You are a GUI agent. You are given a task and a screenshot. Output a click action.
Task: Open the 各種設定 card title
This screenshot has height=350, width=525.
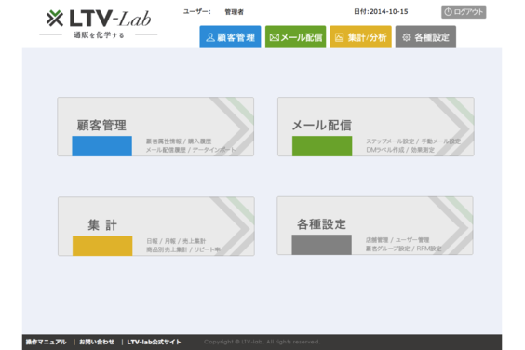tap(321, 224)
